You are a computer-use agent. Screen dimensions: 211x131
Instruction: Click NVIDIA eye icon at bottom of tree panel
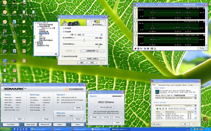click(56, 54)
